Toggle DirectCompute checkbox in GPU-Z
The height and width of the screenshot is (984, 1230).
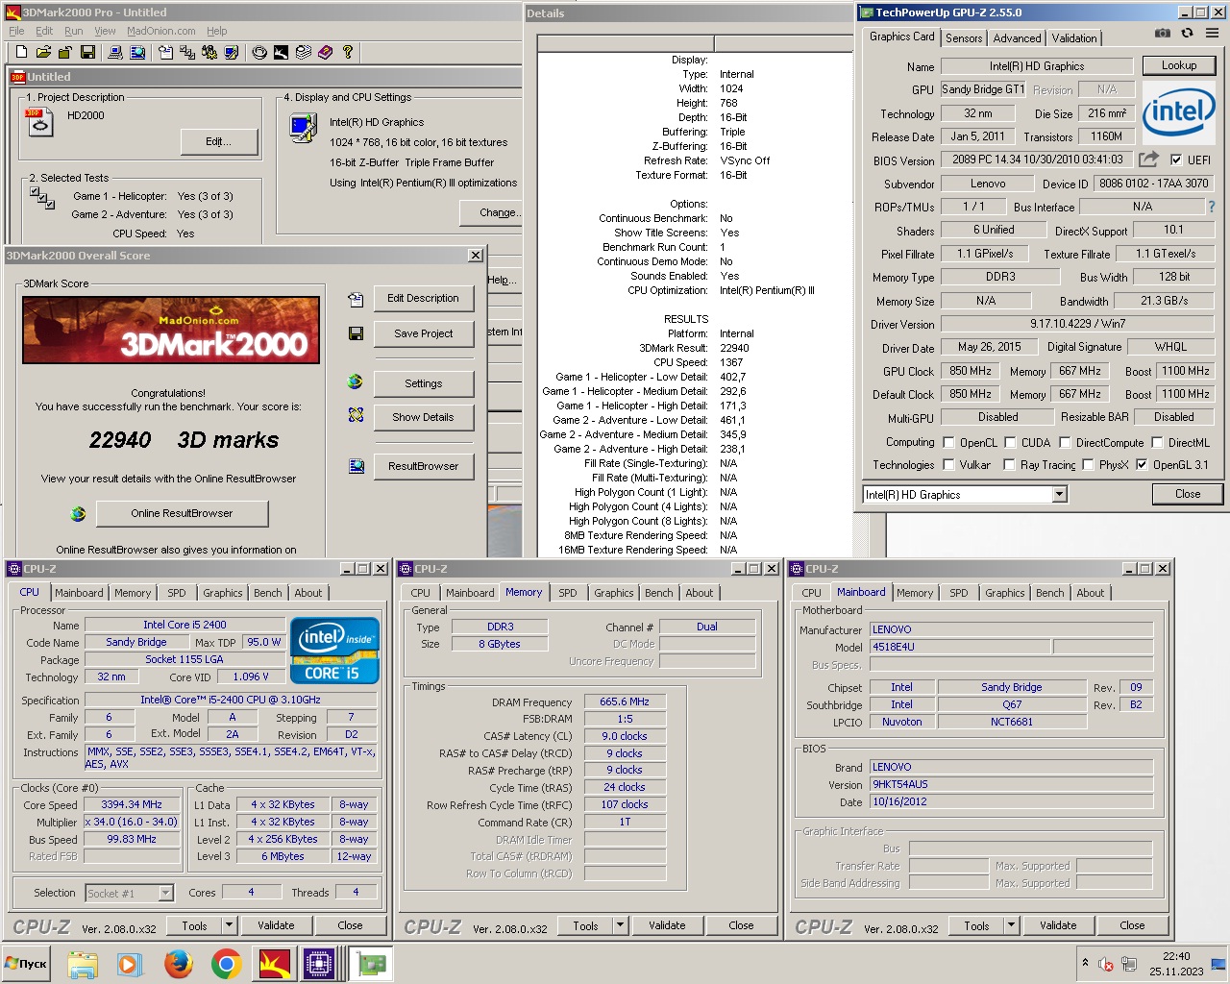click(x=1065, y=443)
